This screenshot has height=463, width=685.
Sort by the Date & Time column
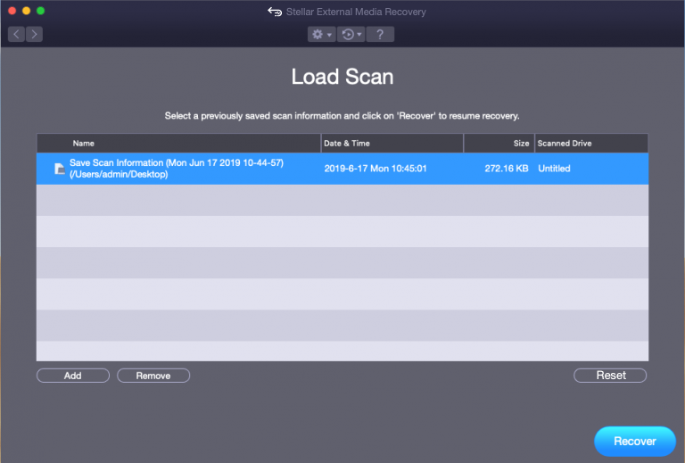(392, 144)
